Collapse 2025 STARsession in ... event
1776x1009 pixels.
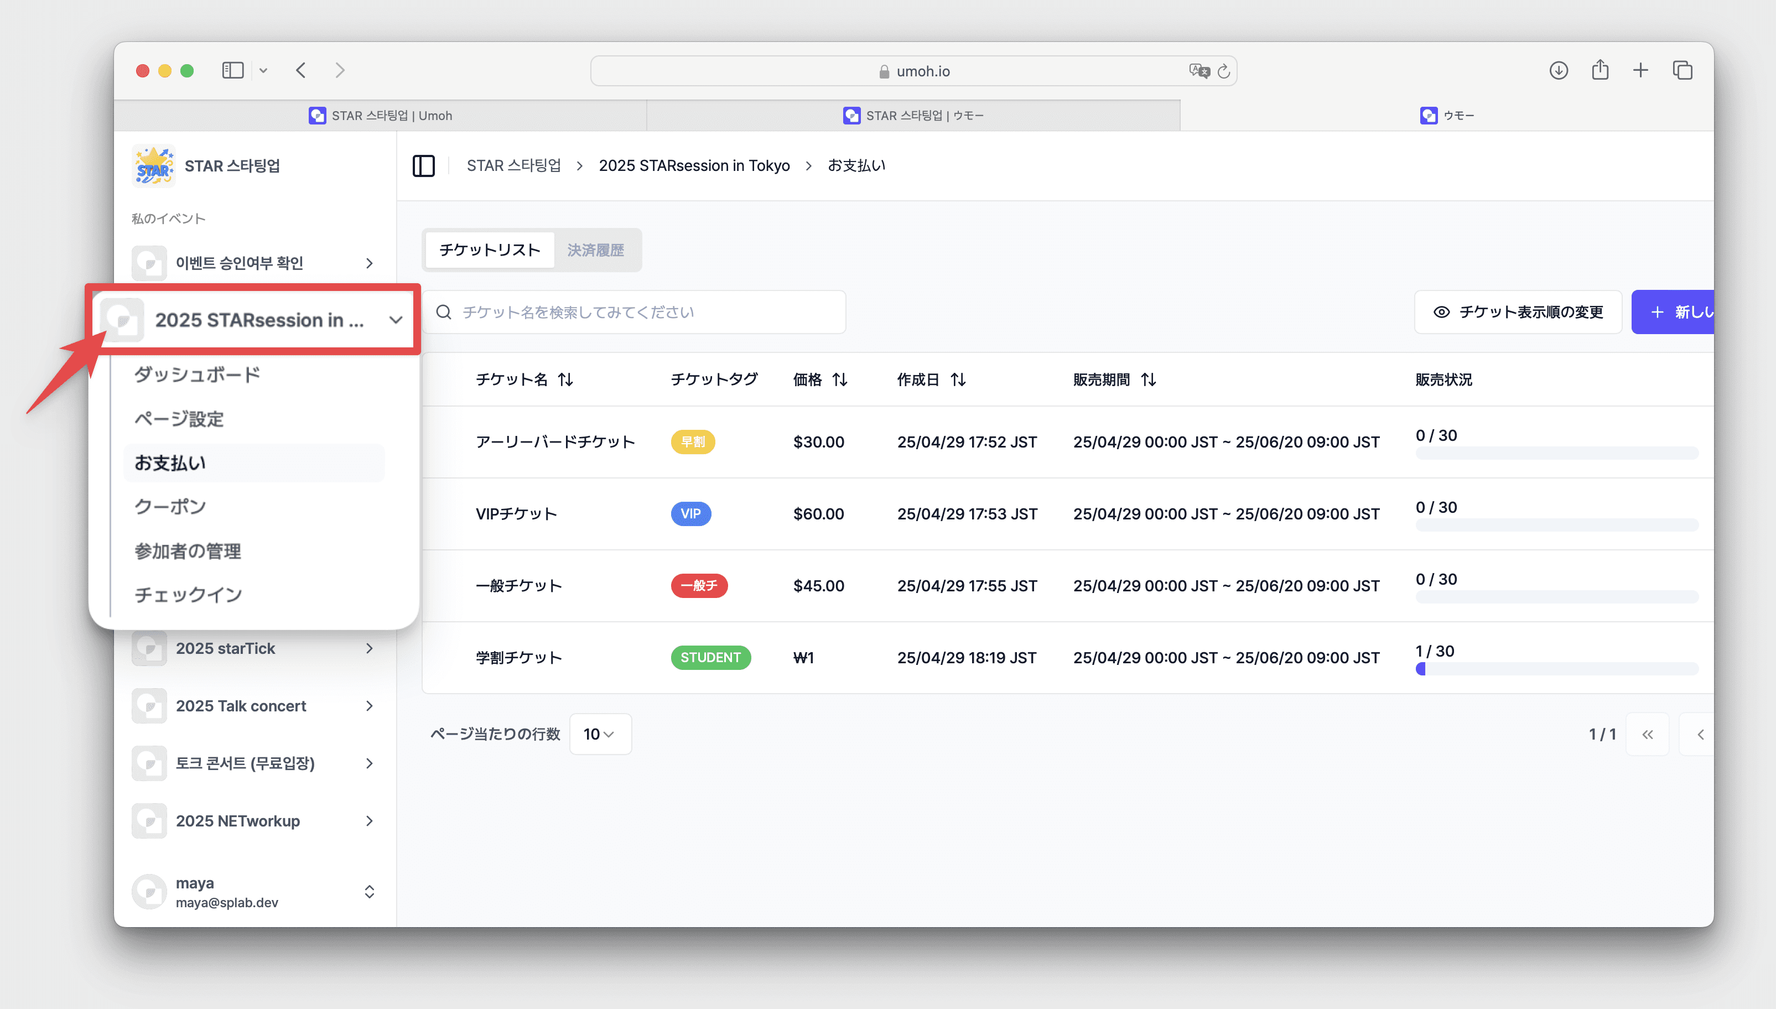pos(396,320)
